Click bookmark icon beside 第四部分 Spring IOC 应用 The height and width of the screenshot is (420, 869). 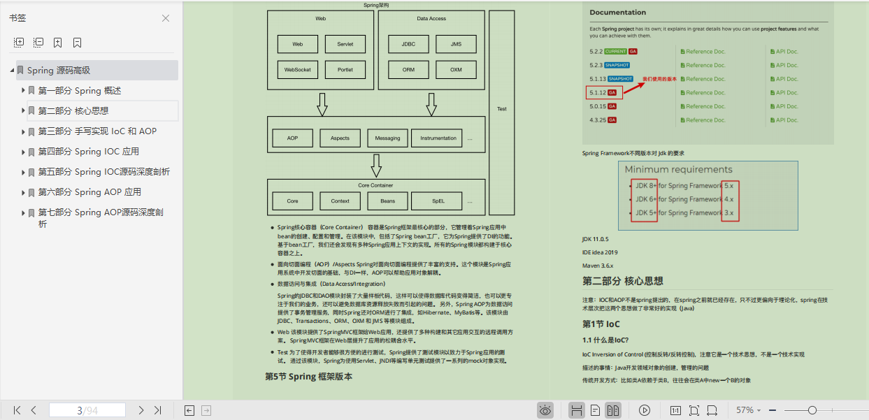31,152
